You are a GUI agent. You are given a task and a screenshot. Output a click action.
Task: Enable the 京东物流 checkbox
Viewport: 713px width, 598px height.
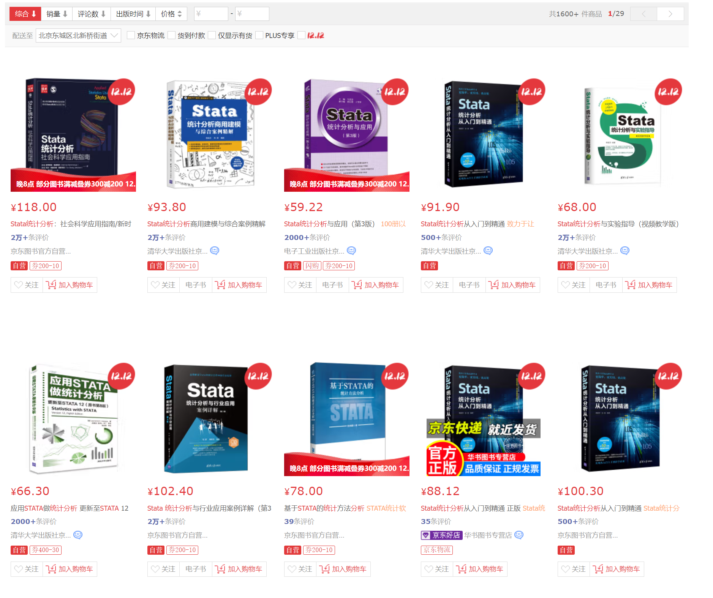[131, 35]
